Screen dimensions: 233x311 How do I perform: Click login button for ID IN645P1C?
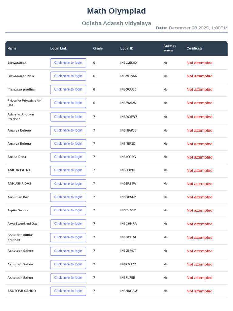(68, 144)
